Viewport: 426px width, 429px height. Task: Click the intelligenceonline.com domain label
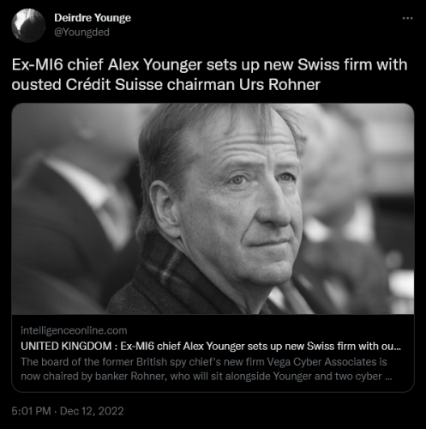74,330
